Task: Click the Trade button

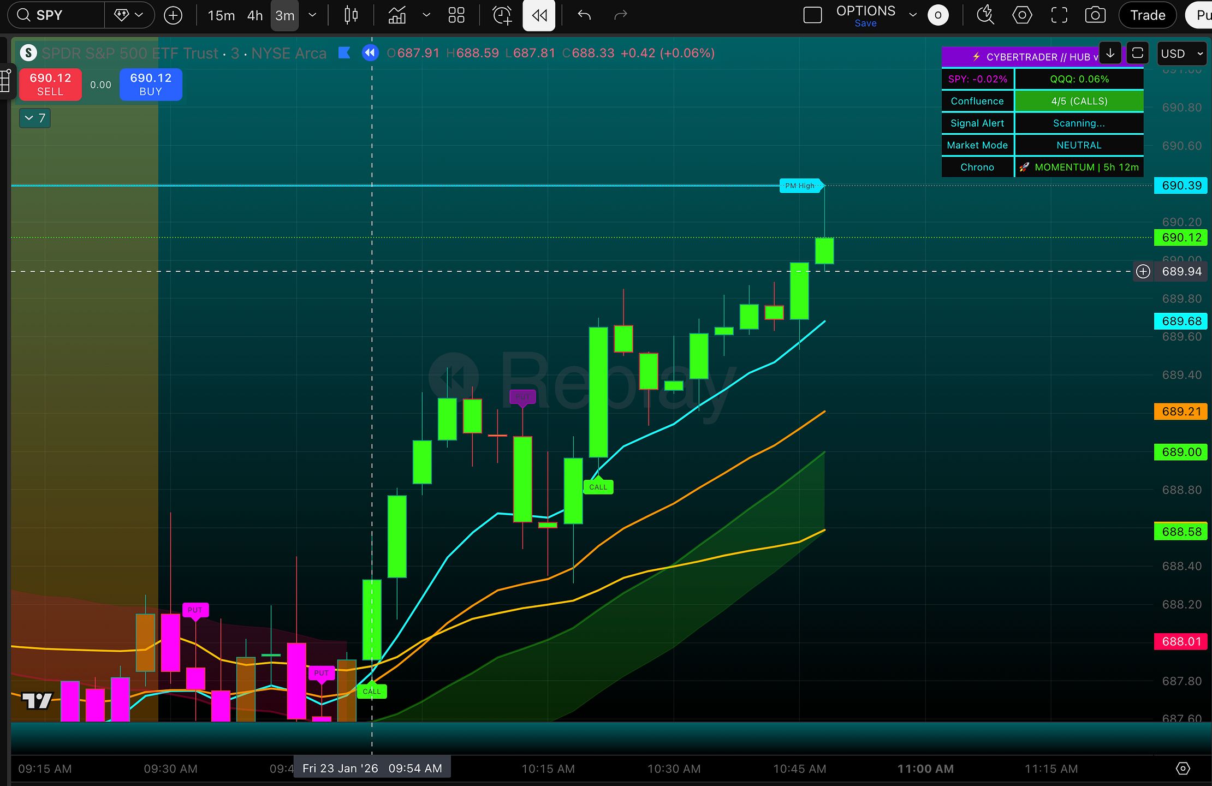Action: point(1148,15)
